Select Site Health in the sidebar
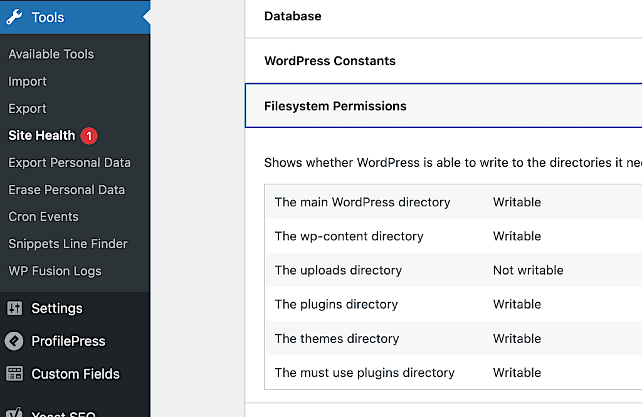642x417 pixels. coord(42,135)
